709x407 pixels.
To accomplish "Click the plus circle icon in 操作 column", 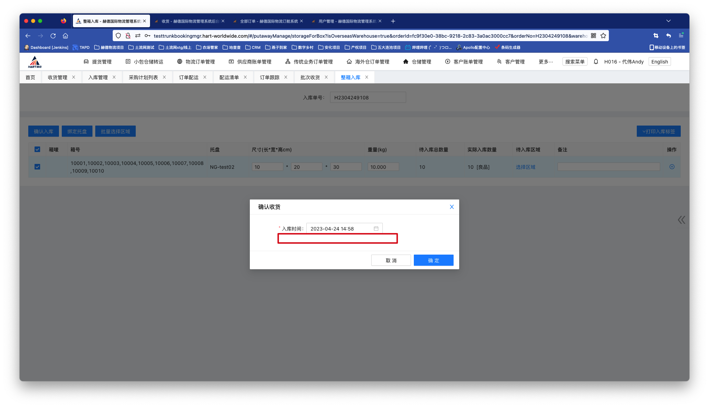I will [x=672, y=167].
